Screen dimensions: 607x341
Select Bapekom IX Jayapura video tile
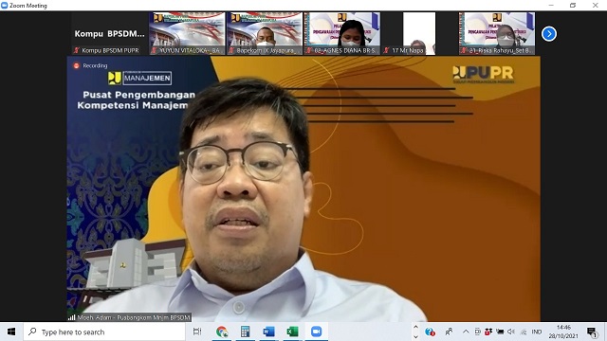[265, 33]
